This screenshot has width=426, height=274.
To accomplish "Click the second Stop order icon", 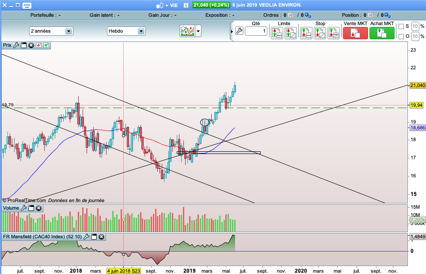I will 320,33.
